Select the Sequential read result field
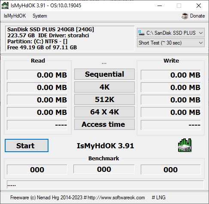Image resolution: width=209 pixels, height=204 pixels. pos(37,75)
